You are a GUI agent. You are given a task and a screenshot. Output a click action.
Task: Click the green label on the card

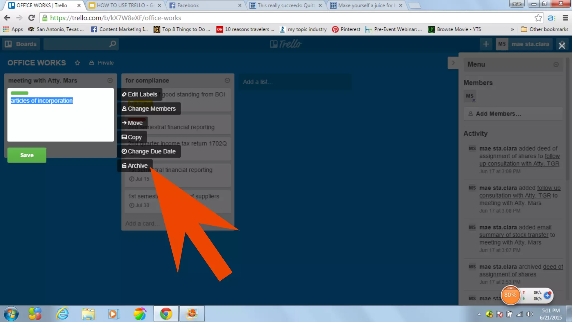click(x=19, y=93)
